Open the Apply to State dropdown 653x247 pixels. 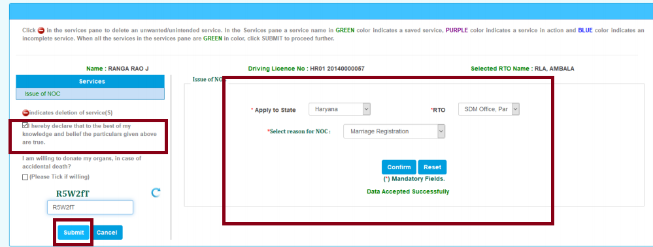[x=339, y=110]
